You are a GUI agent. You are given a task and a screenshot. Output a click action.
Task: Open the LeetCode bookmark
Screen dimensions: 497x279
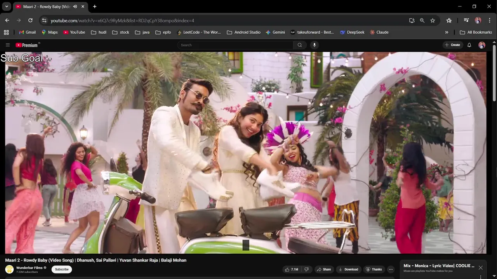pos(198,32)
